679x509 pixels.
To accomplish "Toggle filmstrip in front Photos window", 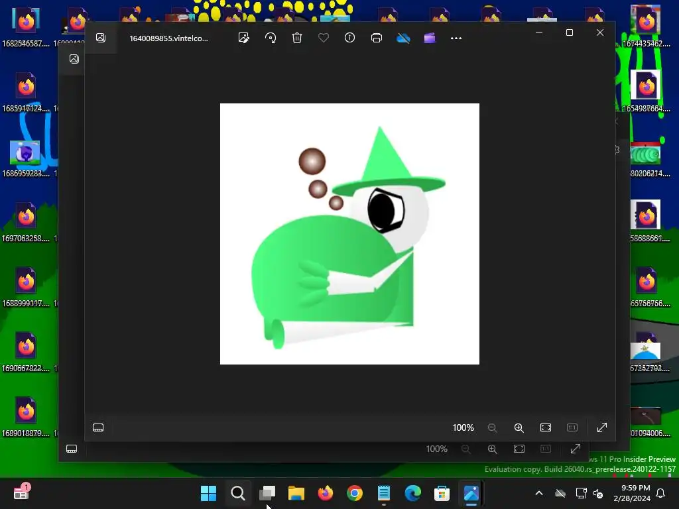I will coord(98,427).
